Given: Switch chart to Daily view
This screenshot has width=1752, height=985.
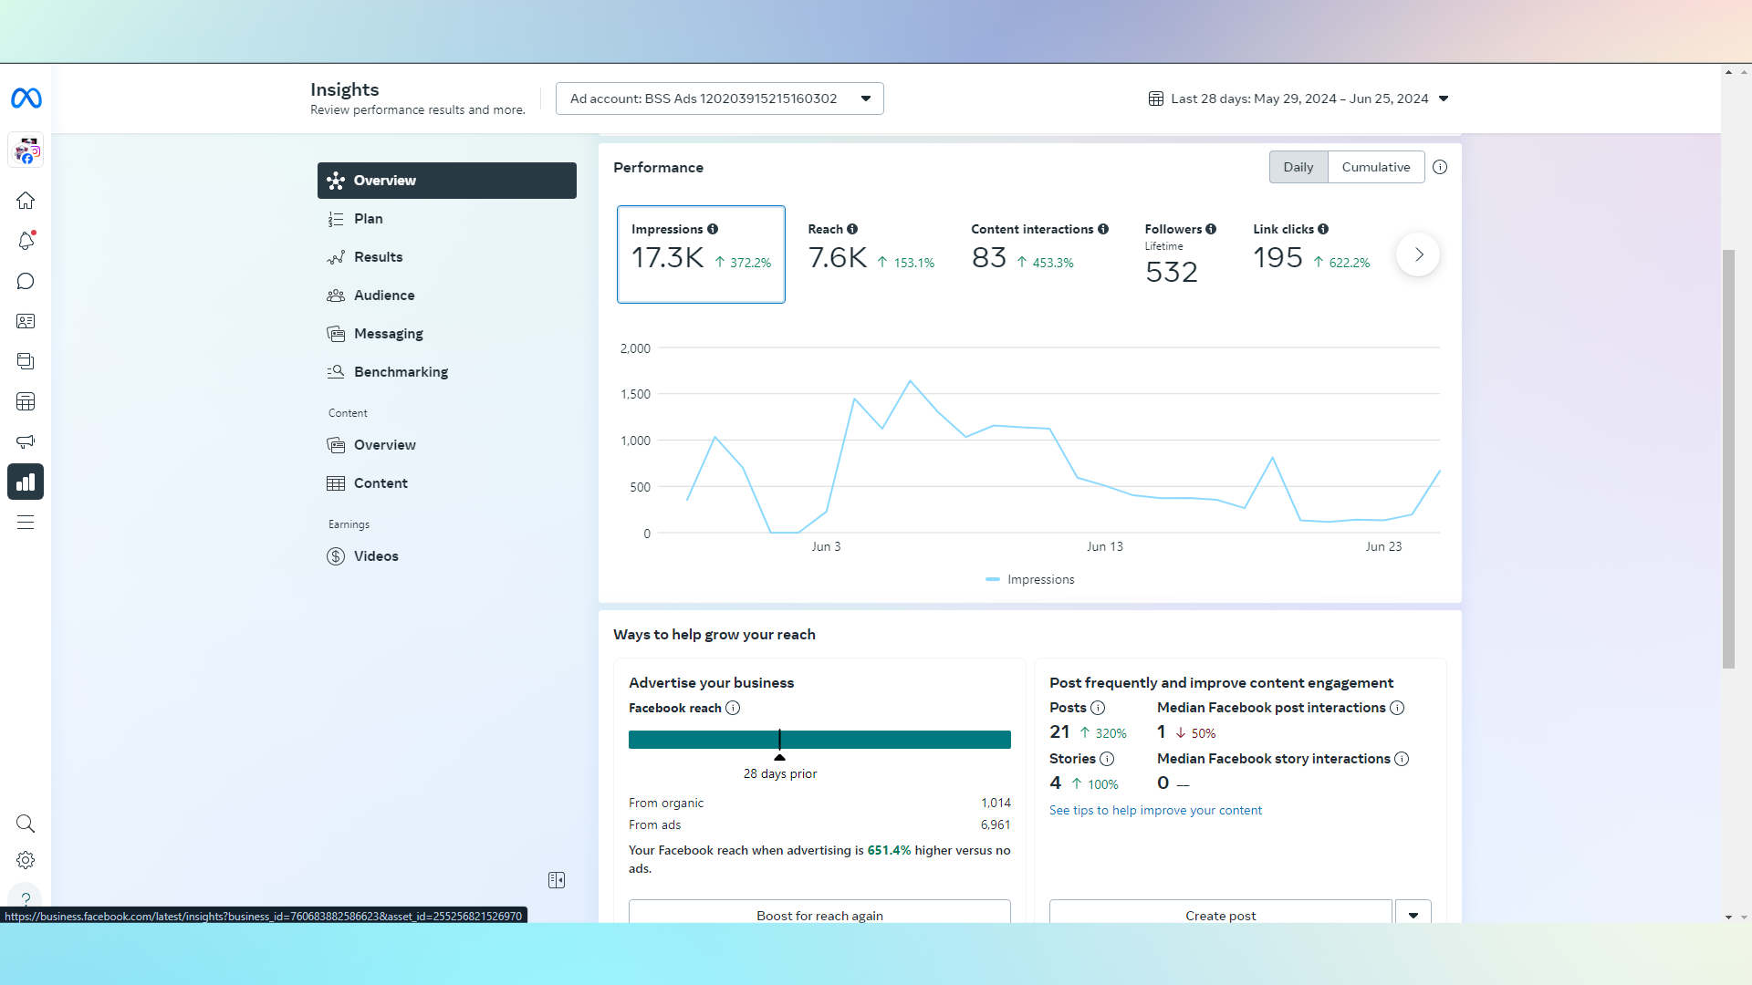Looking at the screenshot, I should (x=1298, y=167).
